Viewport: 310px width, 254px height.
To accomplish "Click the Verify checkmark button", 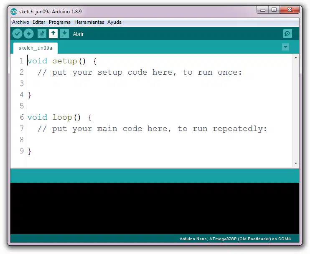I will (x=17, y=34).
